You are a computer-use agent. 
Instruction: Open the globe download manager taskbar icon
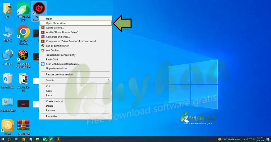click(x=52, y=139)
